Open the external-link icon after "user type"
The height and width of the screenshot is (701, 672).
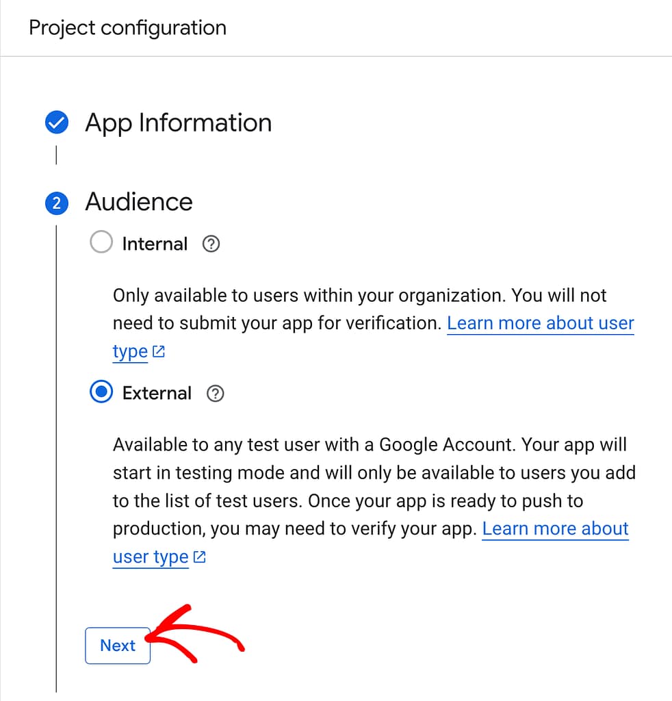tap(198, 557)
